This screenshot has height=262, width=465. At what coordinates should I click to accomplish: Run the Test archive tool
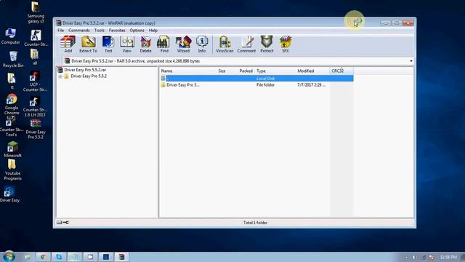[108, 44]
